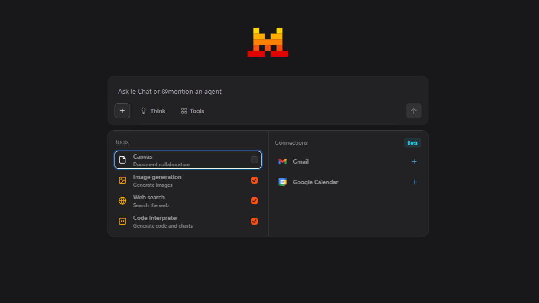Click the Gmail logo icon

pos(282,162)
